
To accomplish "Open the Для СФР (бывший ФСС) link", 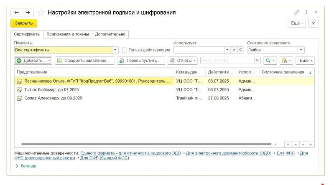I will (105, 158).
